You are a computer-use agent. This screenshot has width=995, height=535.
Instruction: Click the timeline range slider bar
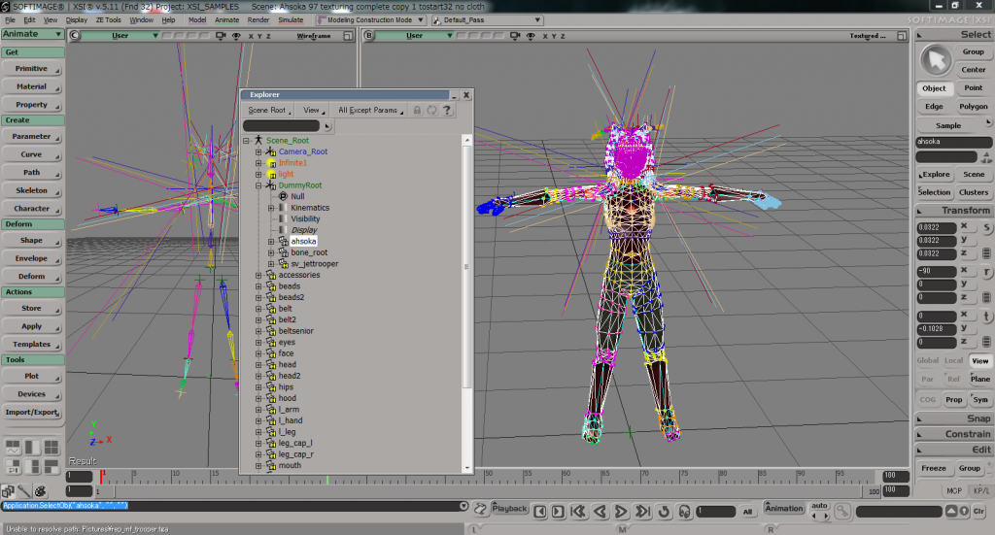pos(488,491)
